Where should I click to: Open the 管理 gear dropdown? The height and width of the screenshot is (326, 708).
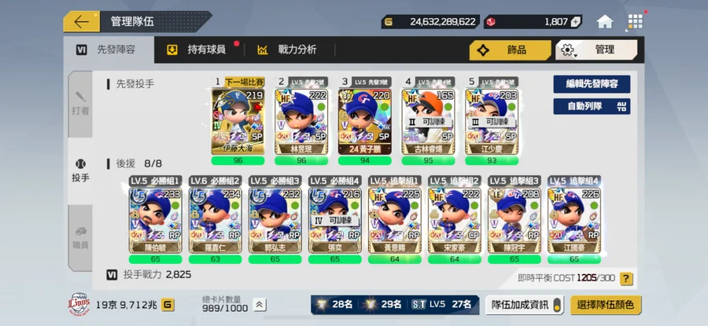click(596, 49)
